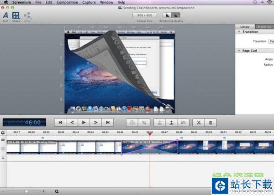Click the timeline zoom slider
This screenshot has height=195, width=274.
pyautogui.click(x=26, y=191)
